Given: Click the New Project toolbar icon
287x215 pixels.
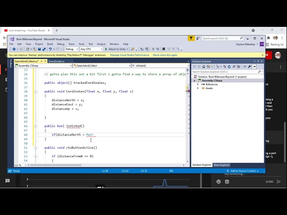Looking at the screenshot, I should click(x=28, y=49).
